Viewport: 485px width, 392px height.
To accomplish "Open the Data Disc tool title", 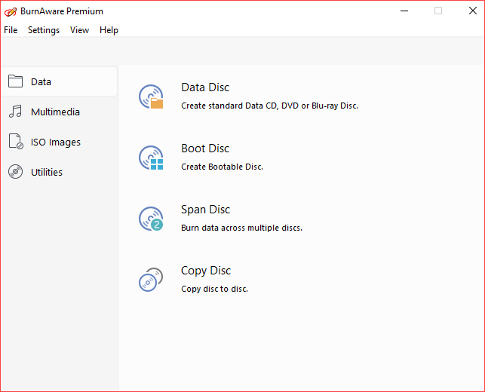I will click(x=205, y=87).
